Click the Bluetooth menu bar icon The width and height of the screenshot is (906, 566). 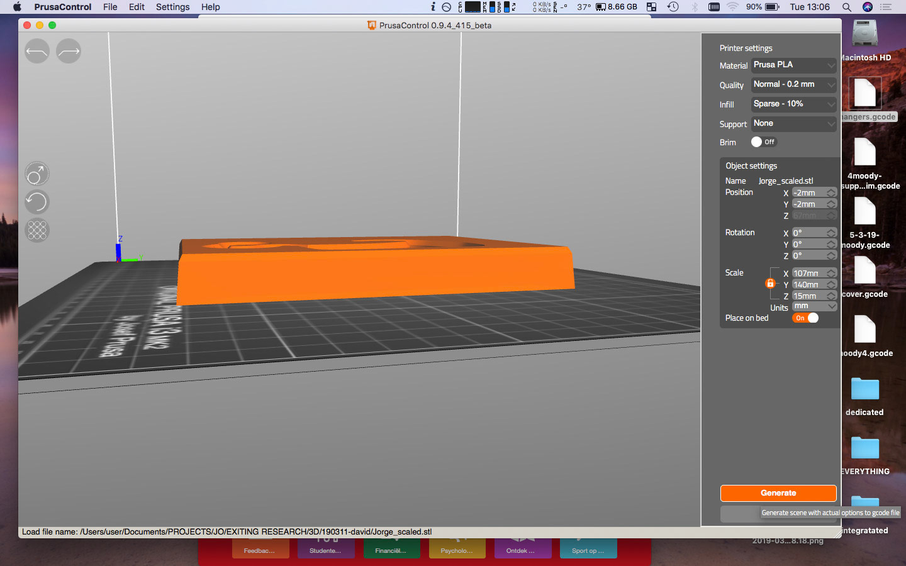tap(695, 7)
